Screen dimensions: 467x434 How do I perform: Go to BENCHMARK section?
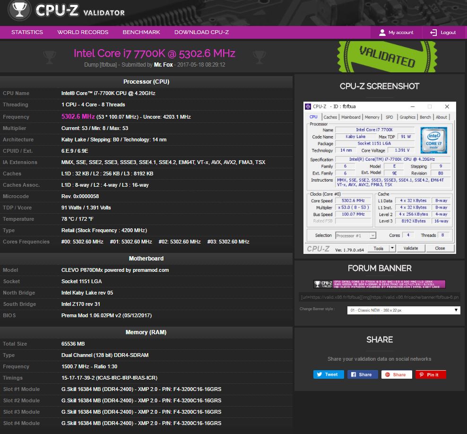[x=141, y=32]
